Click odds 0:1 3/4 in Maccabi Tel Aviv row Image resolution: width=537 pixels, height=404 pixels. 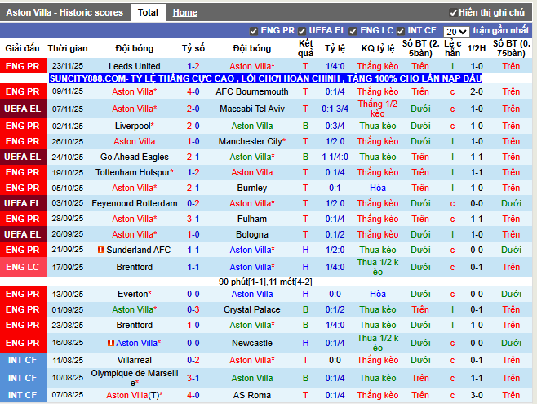[335, 109]
